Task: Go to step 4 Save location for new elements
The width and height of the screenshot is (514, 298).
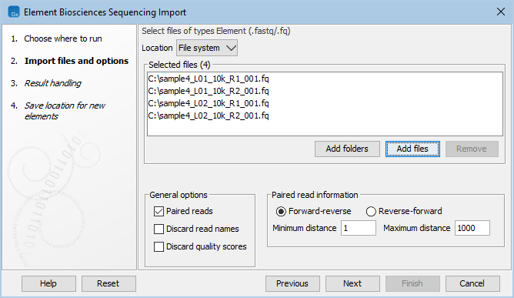Action: click(x=65, y=111)
